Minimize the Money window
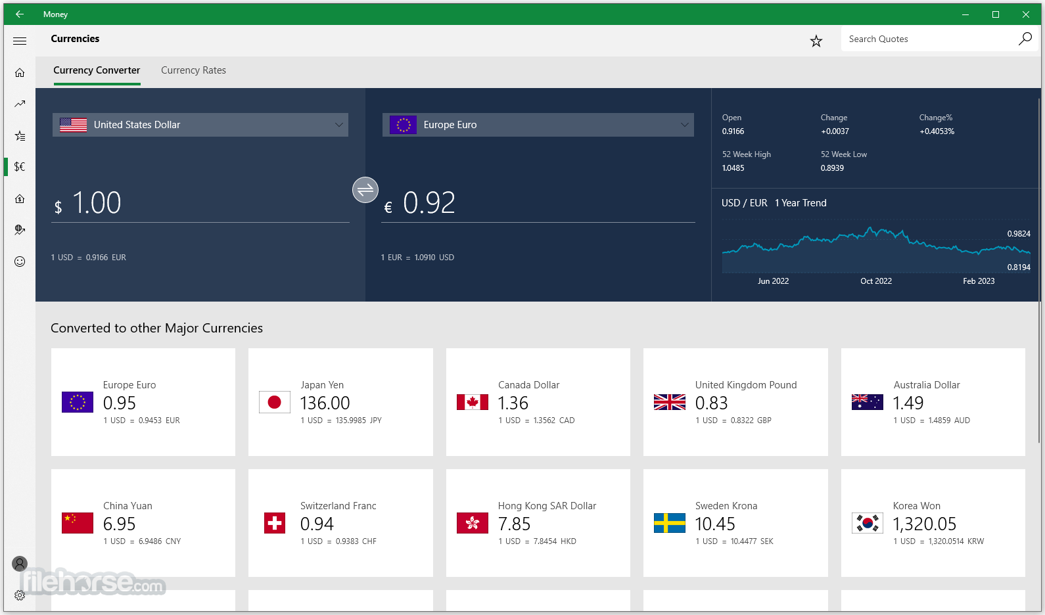1045x615 pixels. point(965,14)
